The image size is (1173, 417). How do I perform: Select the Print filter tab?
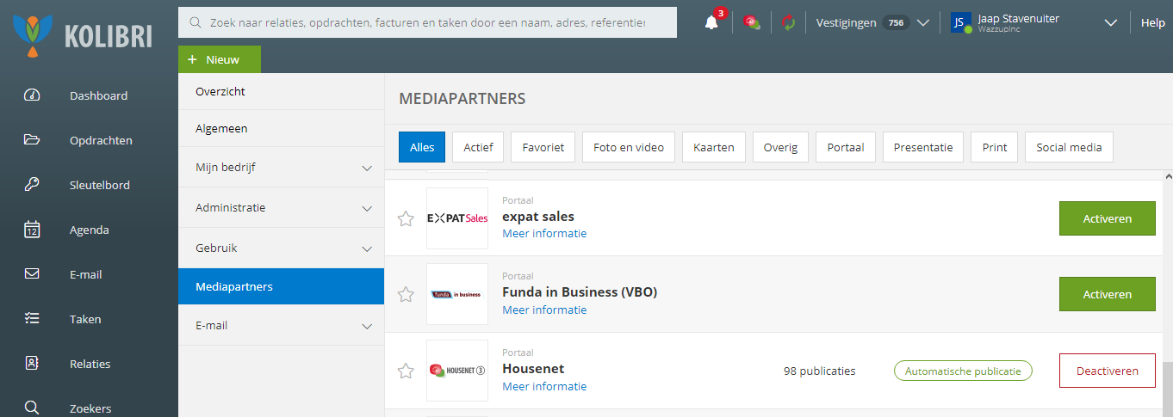tap(995, 147)
